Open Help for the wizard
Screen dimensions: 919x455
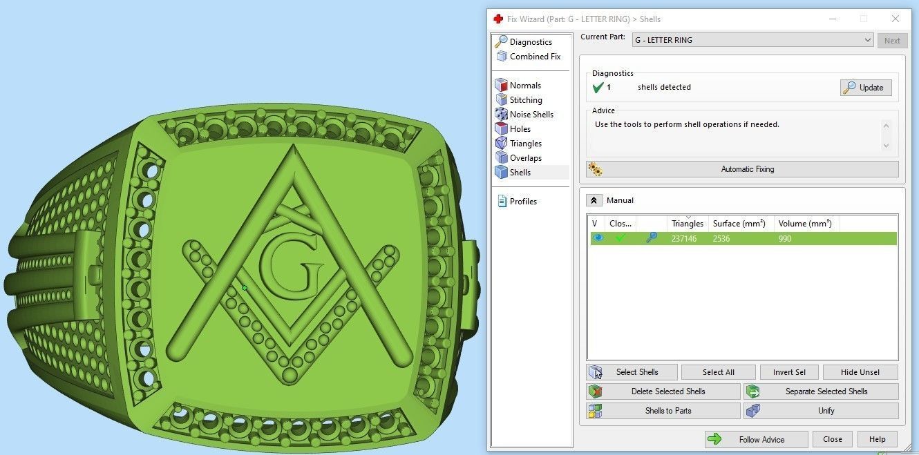coord(877,439)
